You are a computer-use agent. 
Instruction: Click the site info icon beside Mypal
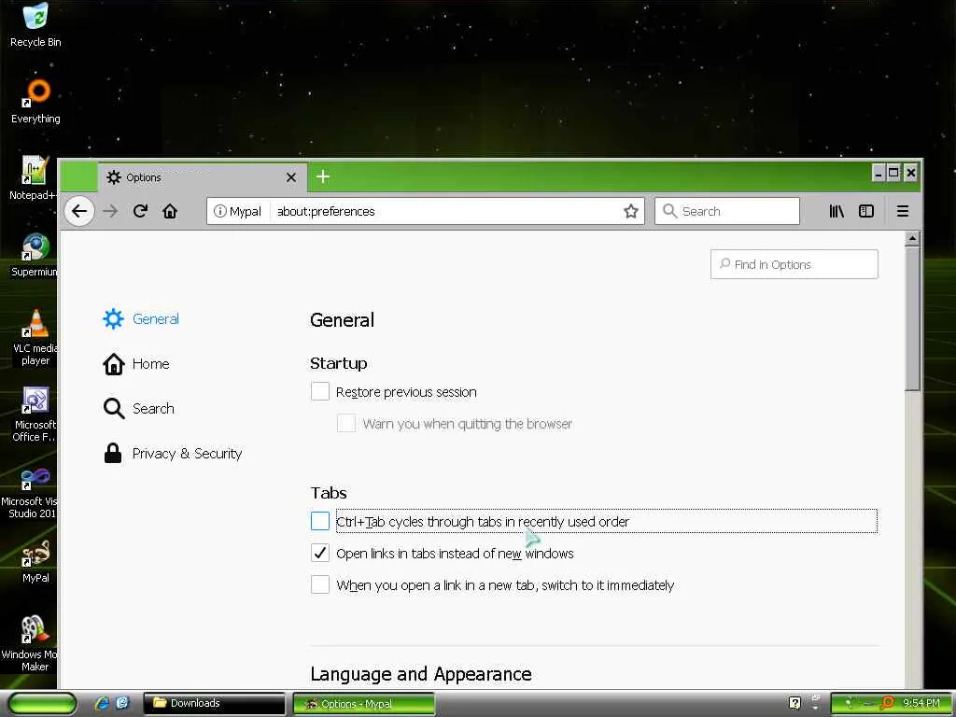pyautogui.click(x=220, y=211)
